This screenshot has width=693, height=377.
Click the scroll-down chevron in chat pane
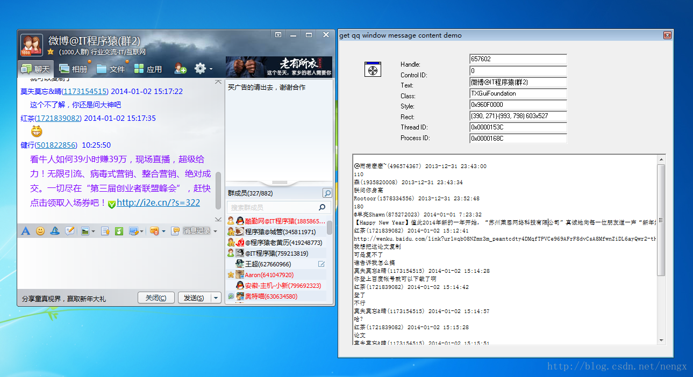pyautogui.click(x=218, y=219)
